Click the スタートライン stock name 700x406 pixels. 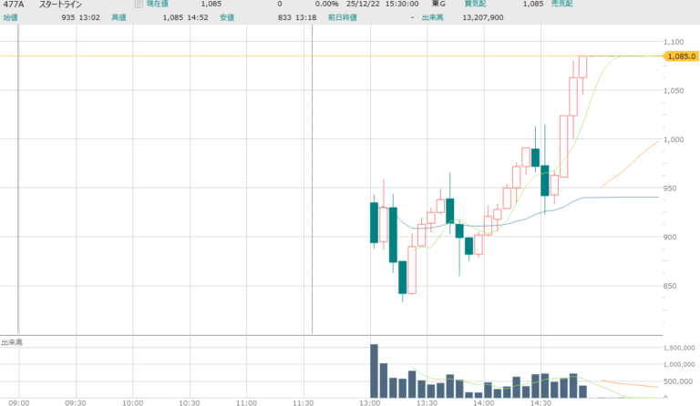coord(59,5)
